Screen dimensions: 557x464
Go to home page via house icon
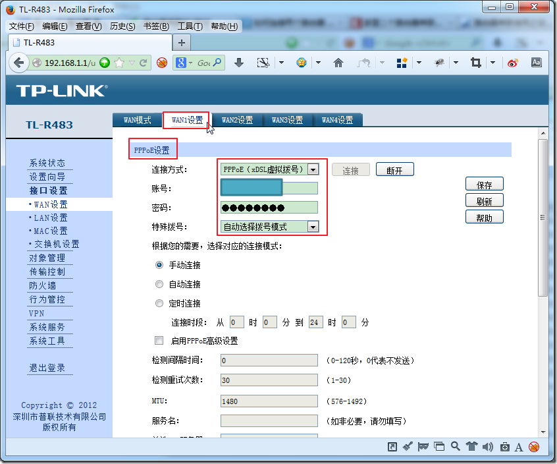[338, 63]
